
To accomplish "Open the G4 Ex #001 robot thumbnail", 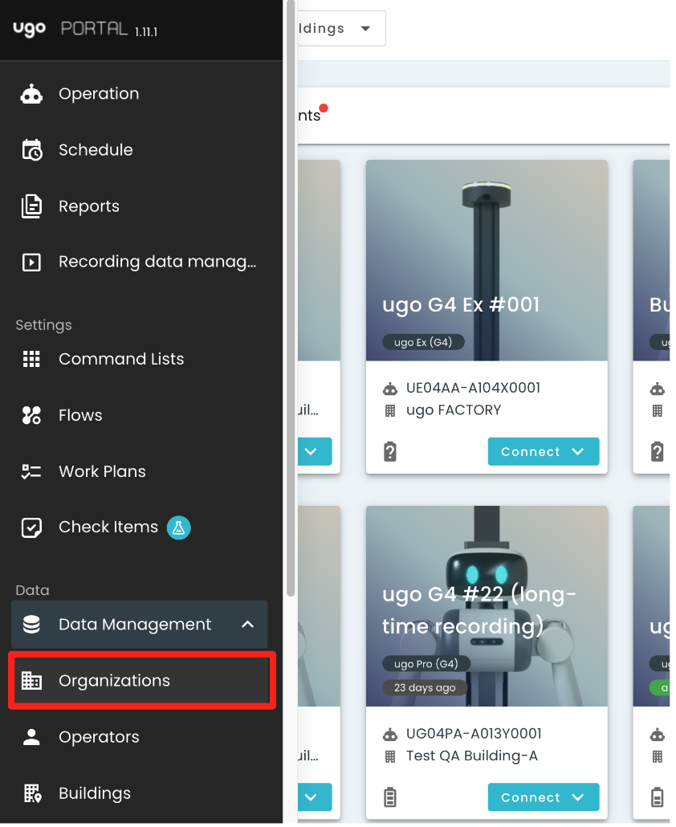I will (487, 261).
